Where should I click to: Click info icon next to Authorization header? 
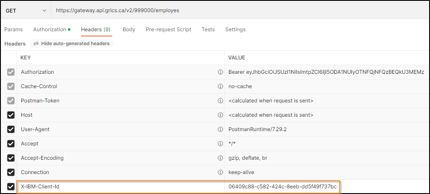point(220,72)
